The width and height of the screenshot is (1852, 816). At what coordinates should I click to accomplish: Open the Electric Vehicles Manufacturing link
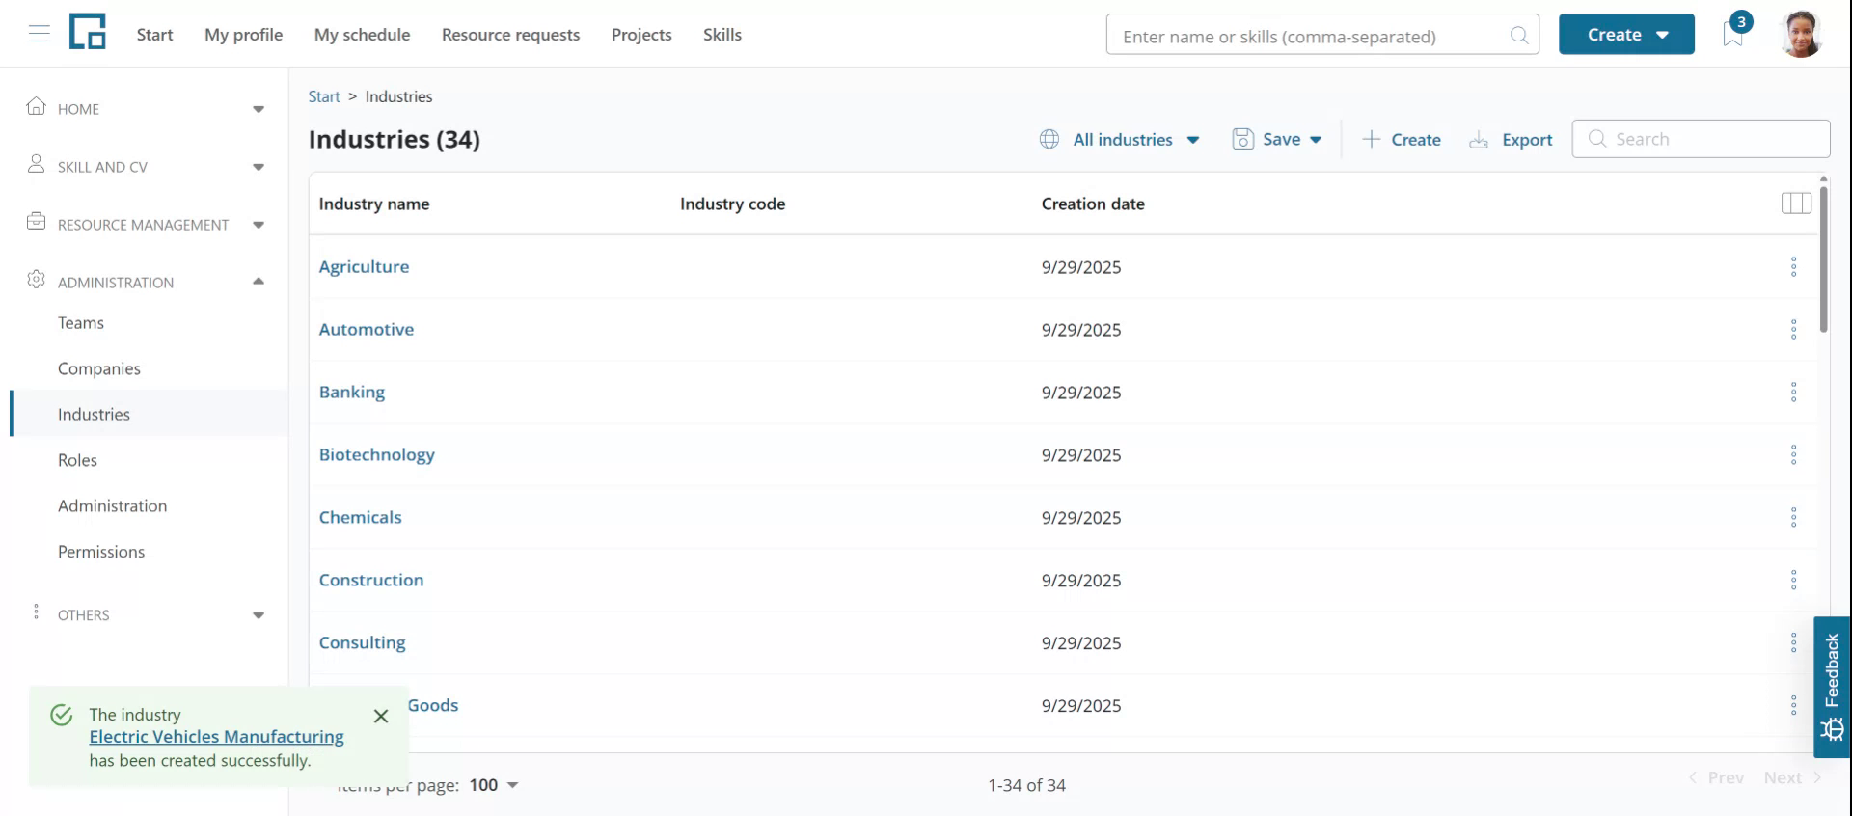[216, 737]
